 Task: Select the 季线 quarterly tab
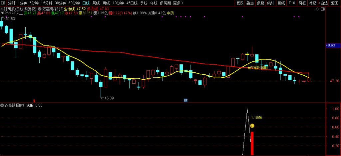[x=144, y=3]
